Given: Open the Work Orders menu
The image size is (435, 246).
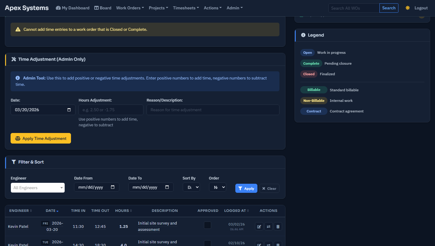Looking at the screenshot, I should pyautogui.click(x=130, y=8).
